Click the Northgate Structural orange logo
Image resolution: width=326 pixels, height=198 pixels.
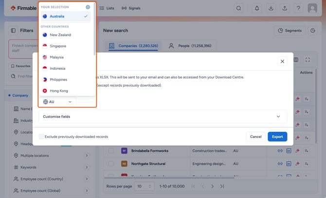tap(124, 164)
